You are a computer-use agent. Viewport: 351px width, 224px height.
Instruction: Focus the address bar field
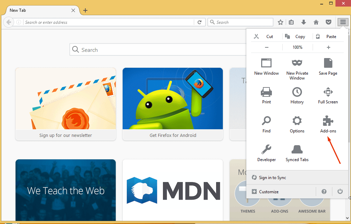tap(109, 22)
